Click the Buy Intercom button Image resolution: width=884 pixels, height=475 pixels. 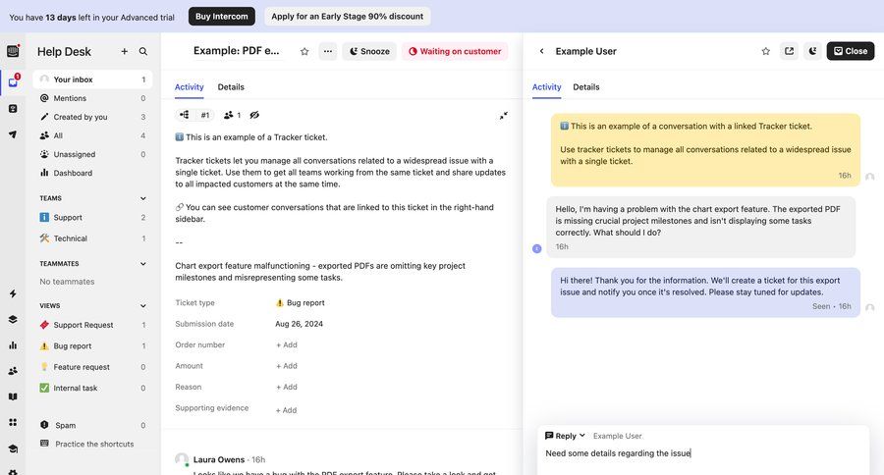222,17
